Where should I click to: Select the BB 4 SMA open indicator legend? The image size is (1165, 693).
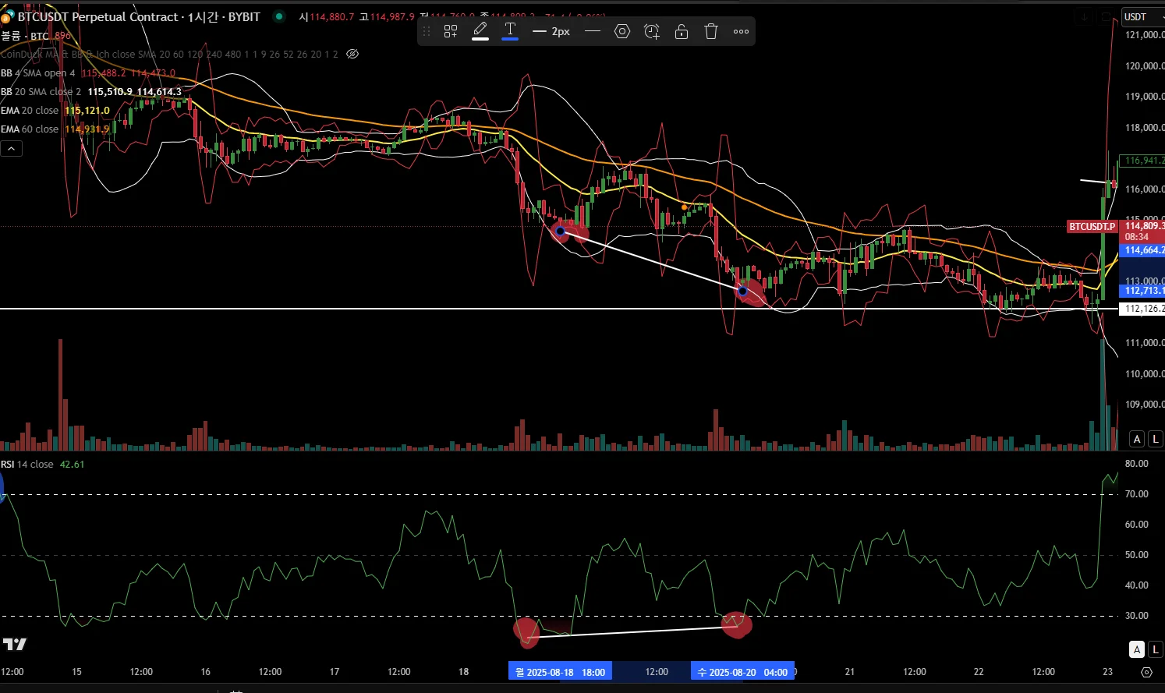click(x=38, y=73)
